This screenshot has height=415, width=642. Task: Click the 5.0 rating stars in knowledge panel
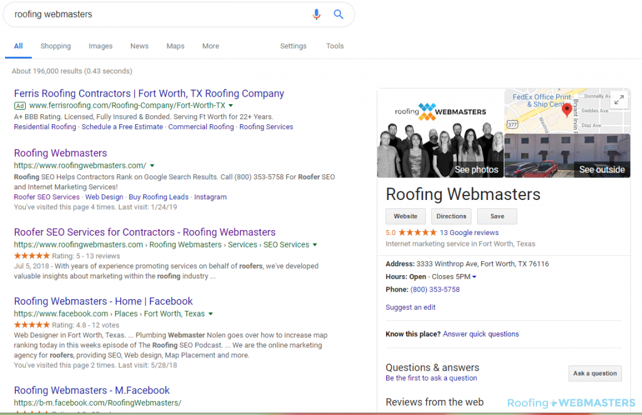(418, 233)
